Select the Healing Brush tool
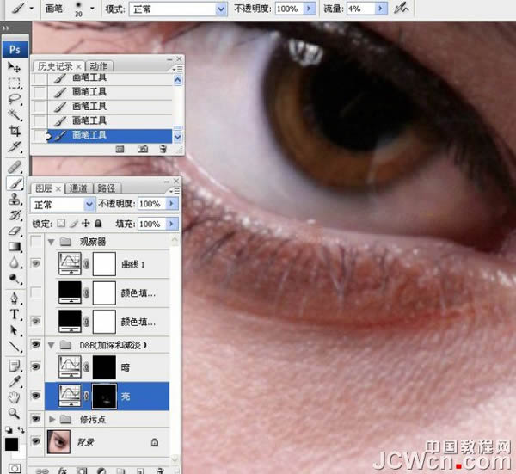 pos(14,167)
